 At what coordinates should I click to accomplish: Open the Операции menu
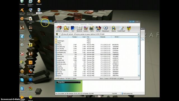coord(69,24)
